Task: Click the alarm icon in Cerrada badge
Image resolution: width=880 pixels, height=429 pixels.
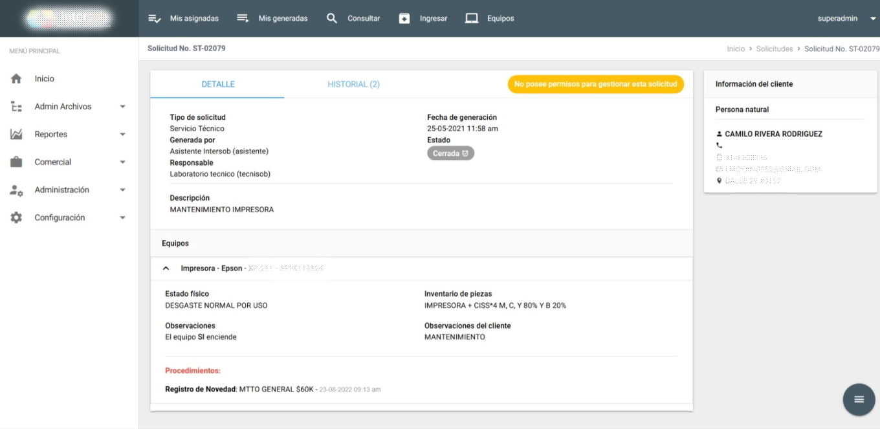Action: tap(465, 153)
